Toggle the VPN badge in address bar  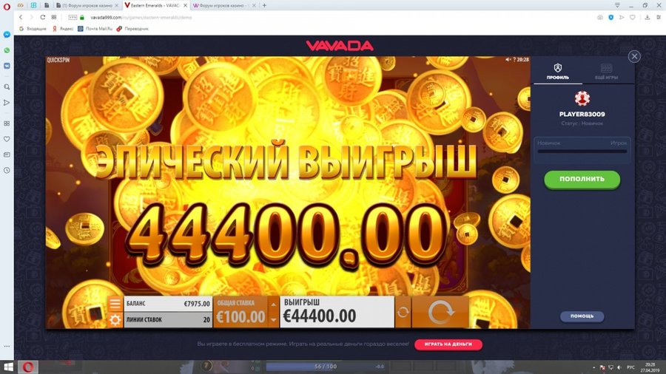73,18
